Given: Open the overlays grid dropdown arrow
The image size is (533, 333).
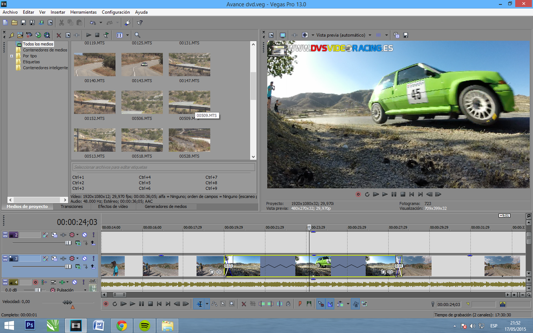Looking at the screenshot, I should point(386,35).
